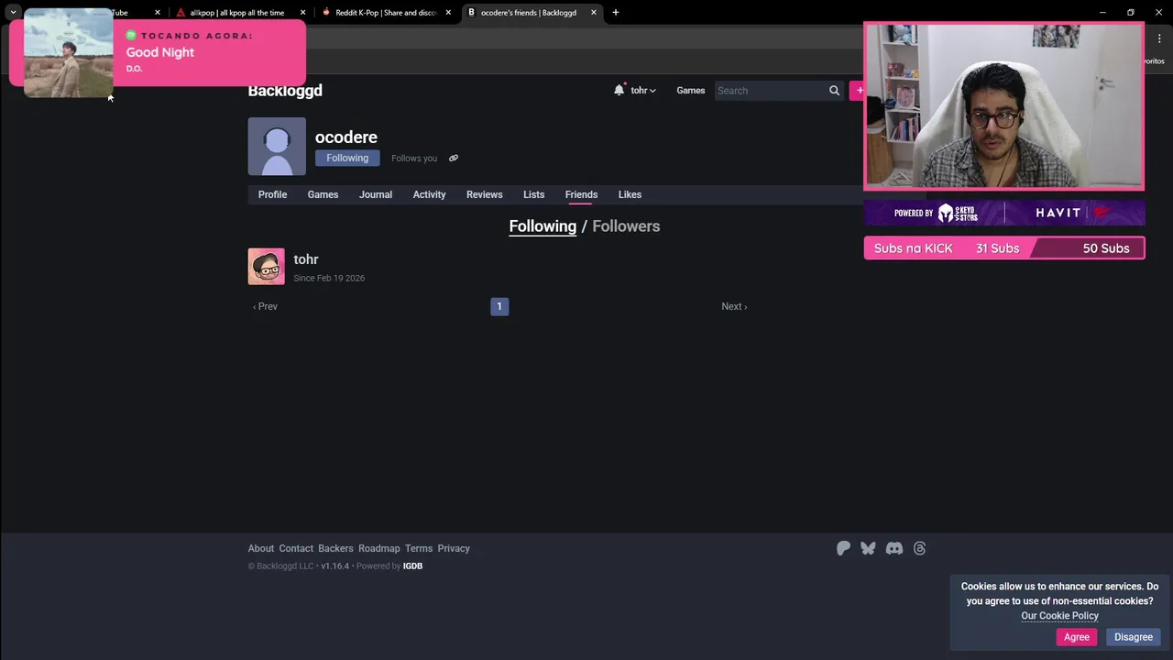Open the Privacy footer link
1173x660 pixels.
point(454,548)
